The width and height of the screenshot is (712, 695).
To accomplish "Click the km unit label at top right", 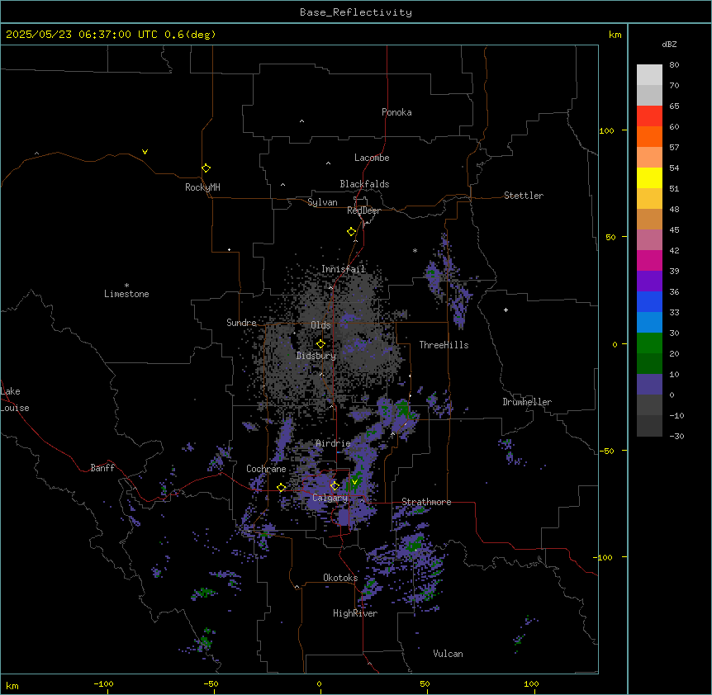I will pyautogui.click(x=615, y=35).
